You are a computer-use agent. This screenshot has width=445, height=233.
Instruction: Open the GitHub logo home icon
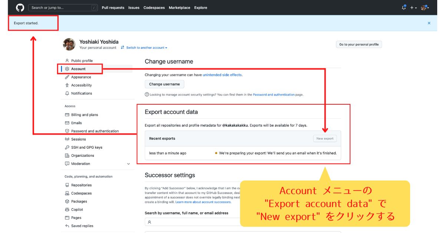tap(20, 7)
